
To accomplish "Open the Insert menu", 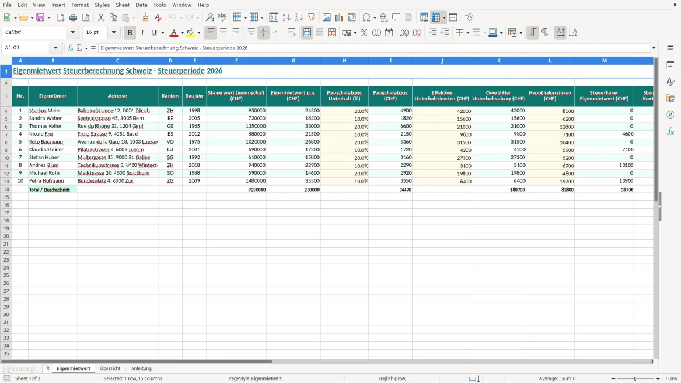I will (58, 5).
